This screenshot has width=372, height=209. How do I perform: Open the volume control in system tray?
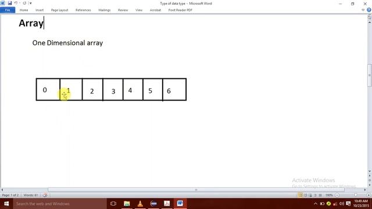[x=342, y=204]
